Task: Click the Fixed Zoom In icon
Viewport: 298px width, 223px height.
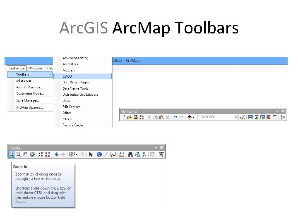Action: [41, 154]
